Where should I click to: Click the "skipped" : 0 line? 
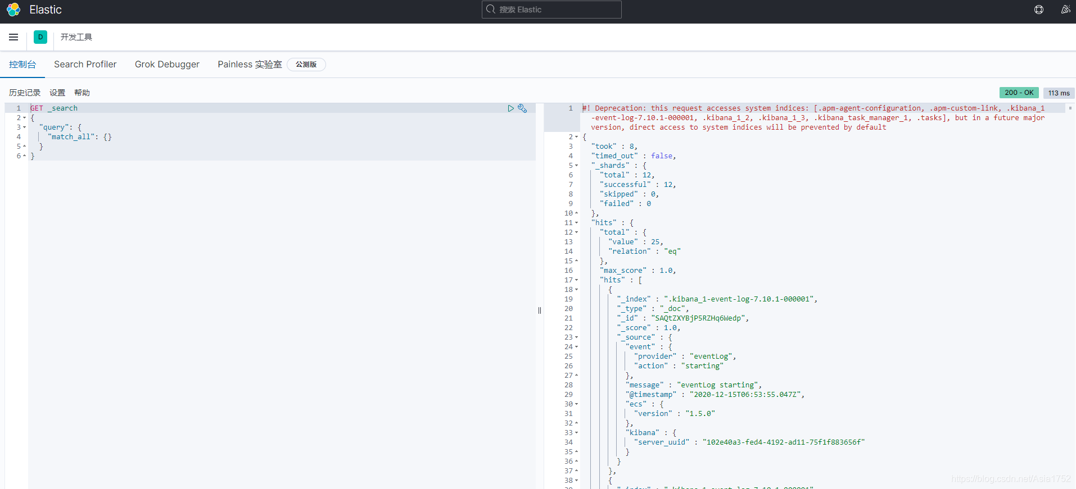(x=629, y=194)
